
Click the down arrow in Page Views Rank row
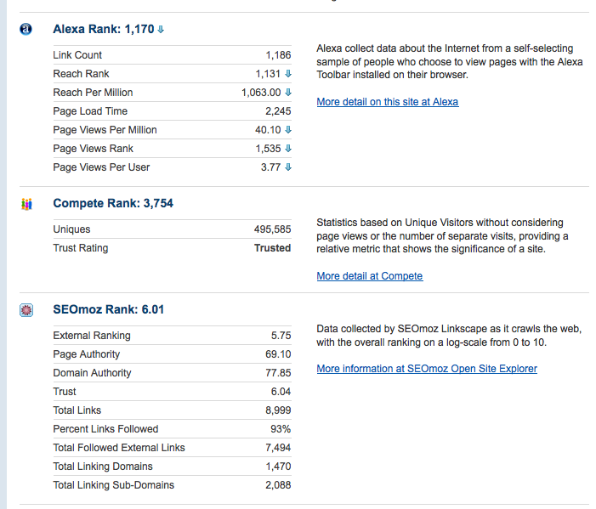[288, 149]
